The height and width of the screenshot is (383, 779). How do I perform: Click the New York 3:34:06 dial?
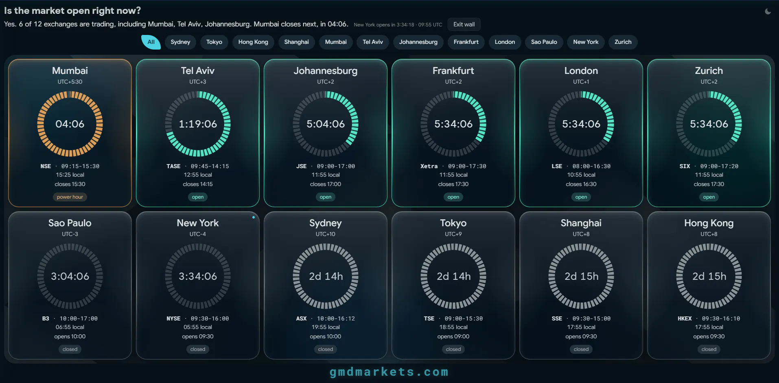pyautogui.click(x=198, y=276)
